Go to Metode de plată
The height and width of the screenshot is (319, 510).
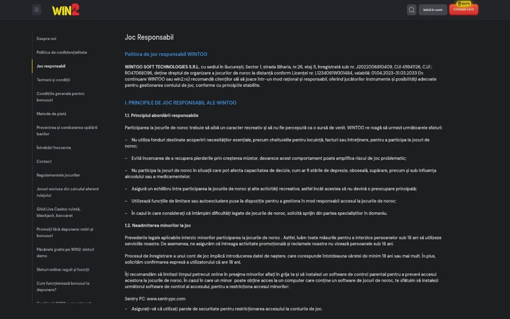pos(52,114)
